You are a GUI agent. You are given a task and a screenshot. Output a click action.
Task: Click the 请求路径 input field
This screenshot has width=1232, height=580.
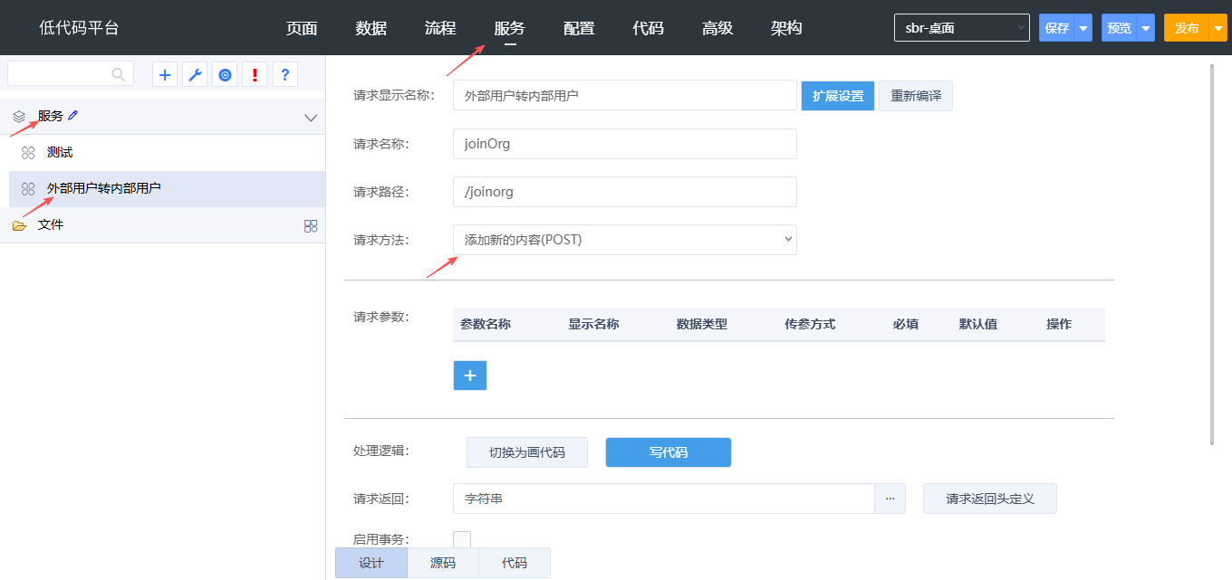pos(624,192)
